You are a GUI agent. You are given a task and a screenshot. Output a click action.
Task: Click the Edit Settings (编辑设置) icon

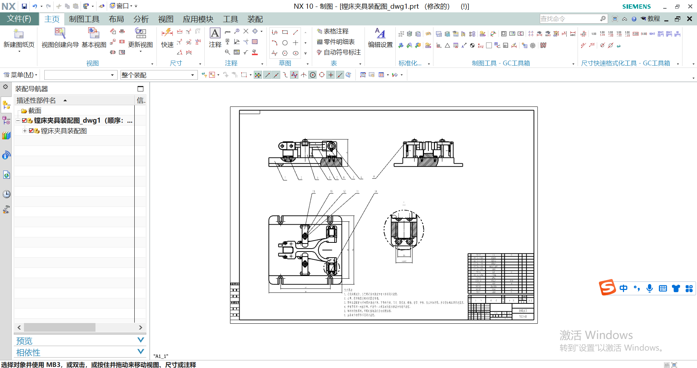(380, 33)
